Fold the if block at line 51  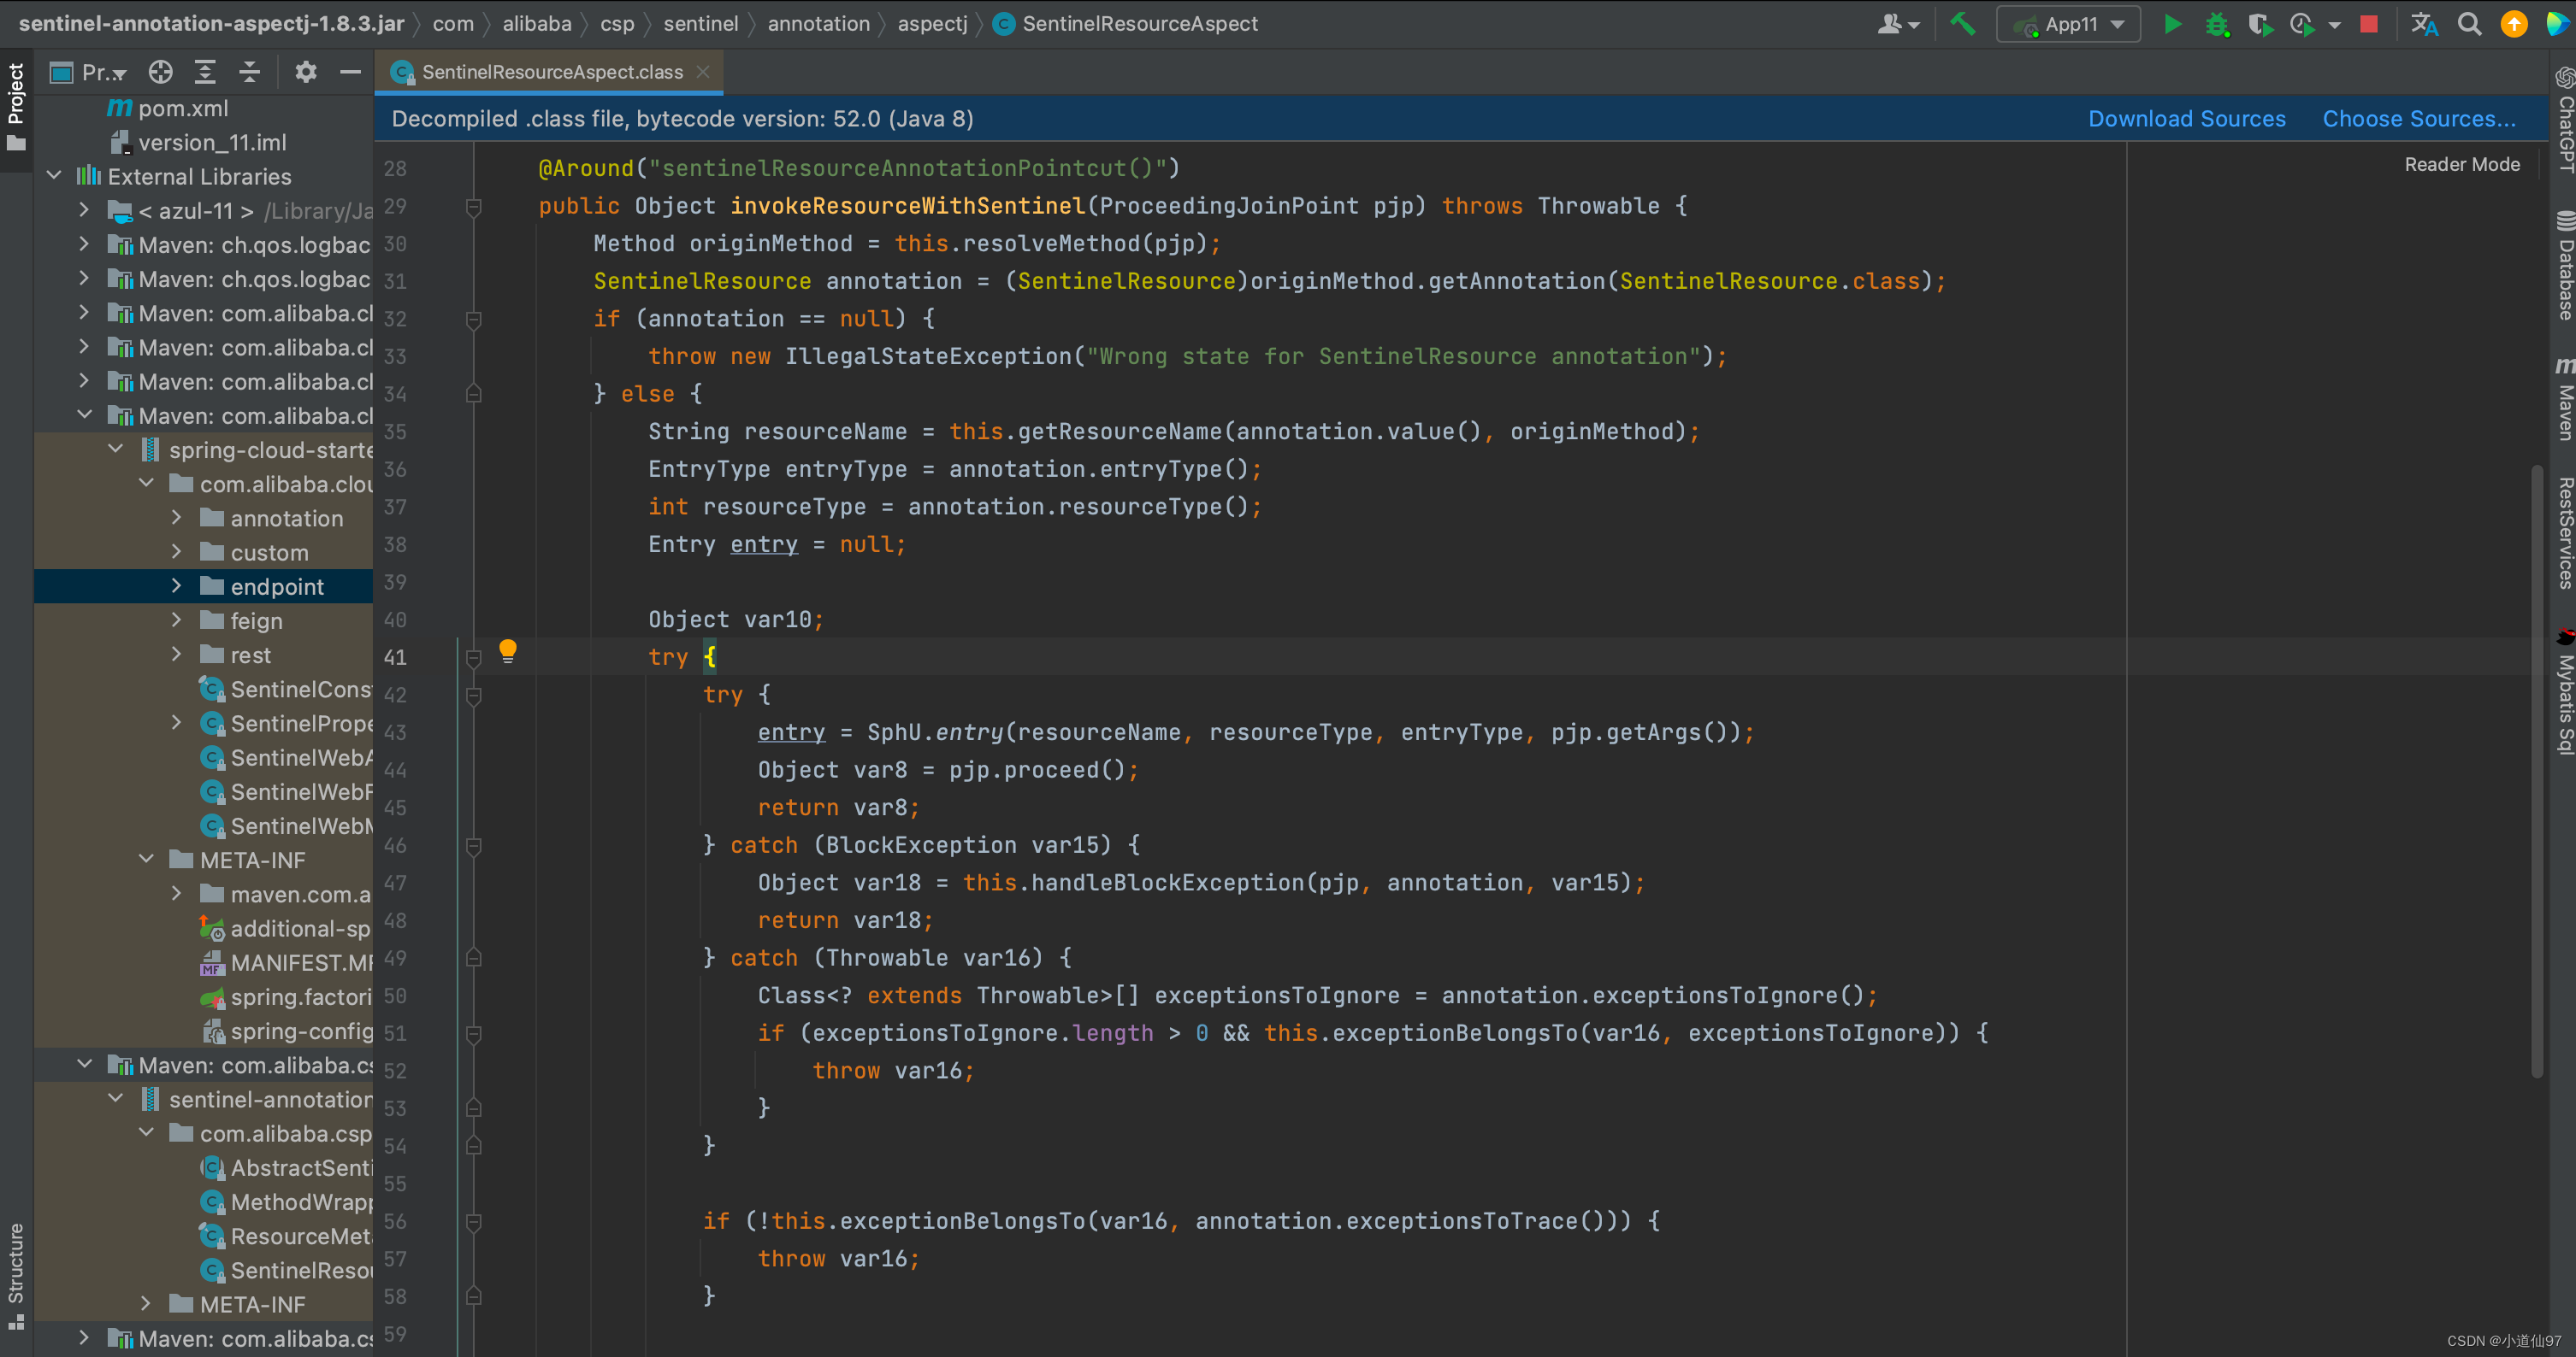click(474, 1034)
